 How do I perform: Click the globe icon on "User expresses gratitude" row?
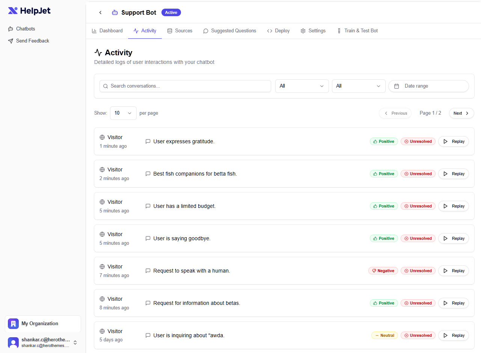click(x=102, y=138)
